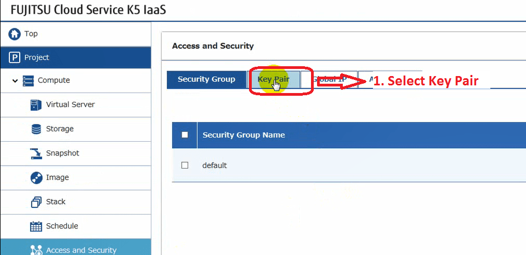
Task: Select the Snapshot icon in sidebar
Action: pyautogui.click(x=36, y=153)
